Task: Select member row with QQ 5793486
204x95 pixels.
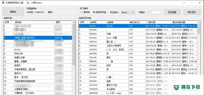Action: [x=138, y=65]
